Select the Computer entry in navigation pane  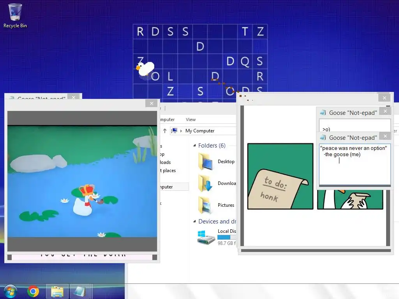coord(174,187)
